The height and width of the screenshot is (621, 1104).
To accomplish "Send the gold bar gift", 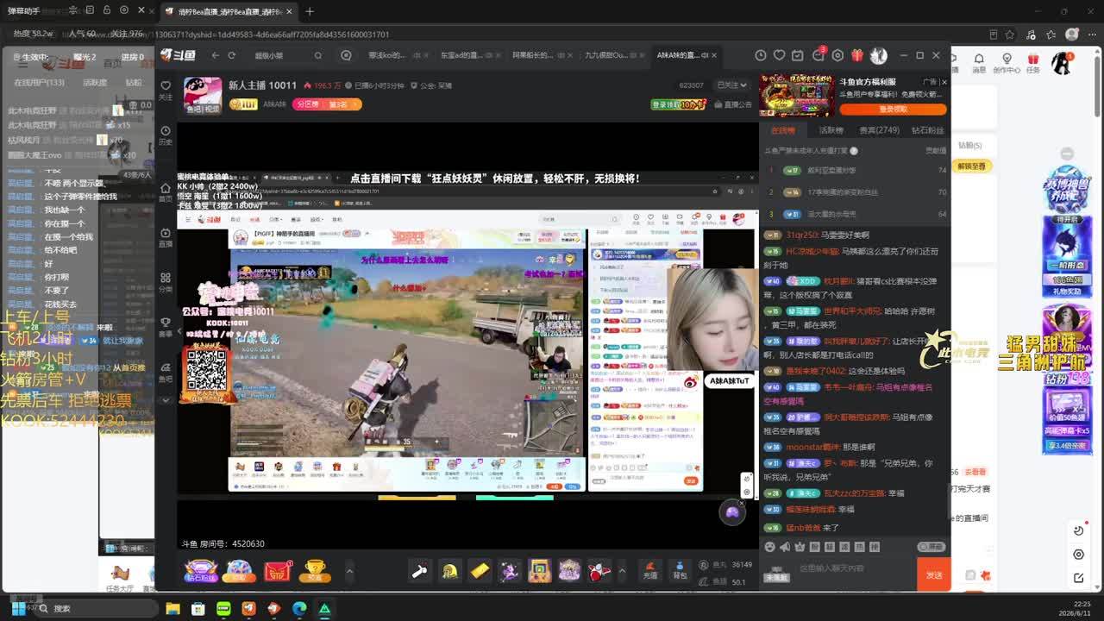I will tap(480, 571).
